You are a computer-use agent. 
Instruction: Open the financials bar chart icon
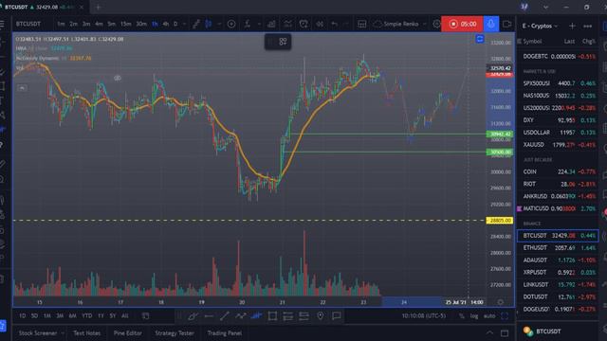coord(271,24)
